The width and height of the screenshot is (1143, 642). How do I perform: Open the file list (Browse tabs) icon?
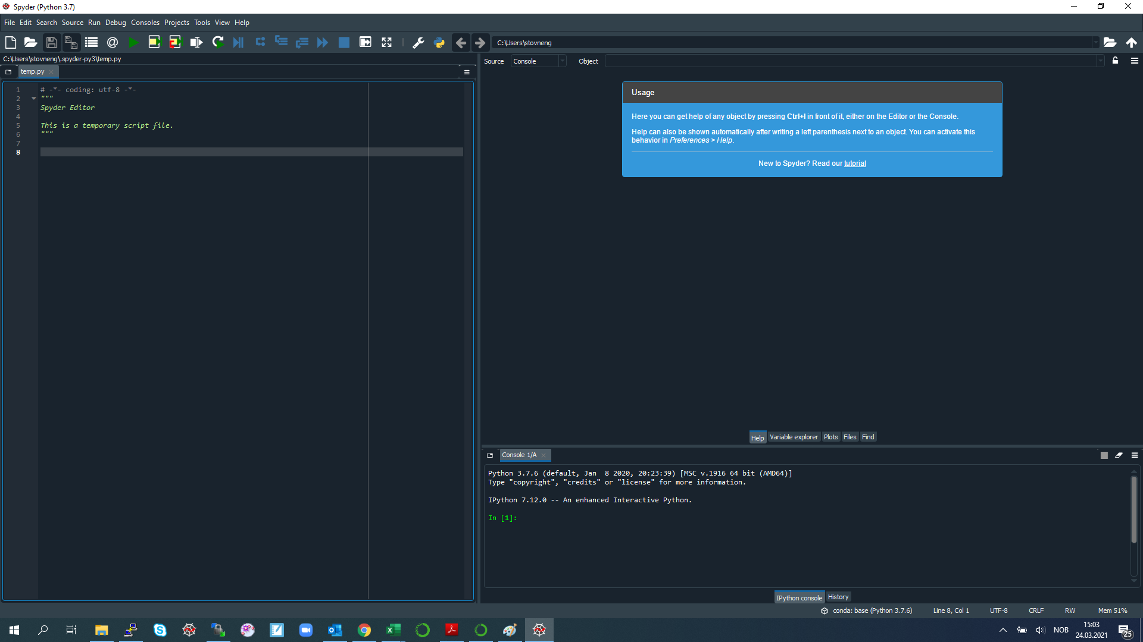pyautogui.click(x=91, y=42)
